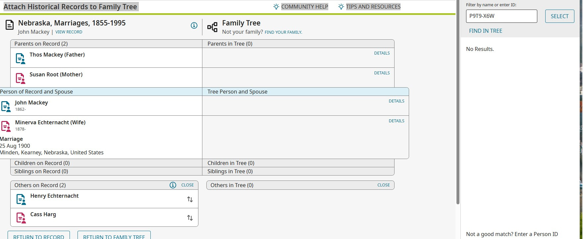Screen dimensions: 584x239
Task: Select Henry Echternacht name
Action: [x=55, y=196]
